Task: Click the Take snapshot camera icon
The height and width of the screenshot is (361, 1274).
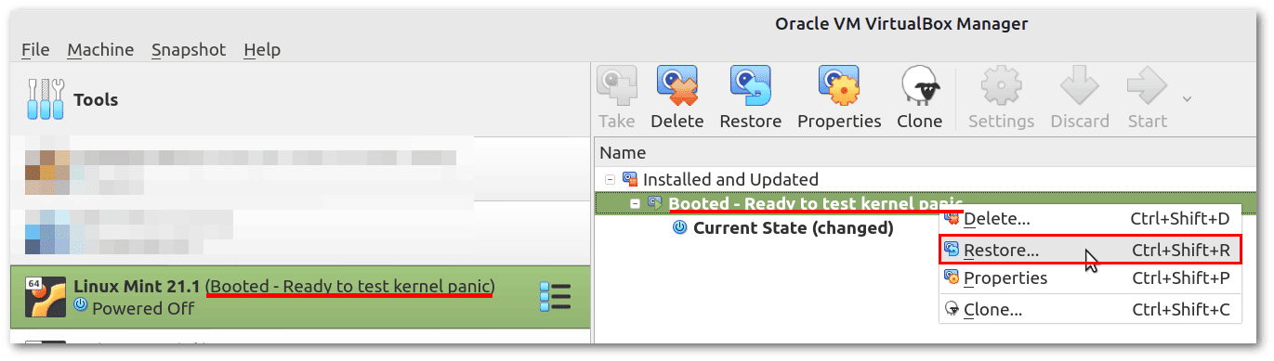Action: tap(616, 87)
